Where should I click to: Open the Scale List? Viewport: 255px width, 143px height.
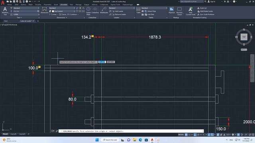(x=202, y=8)
